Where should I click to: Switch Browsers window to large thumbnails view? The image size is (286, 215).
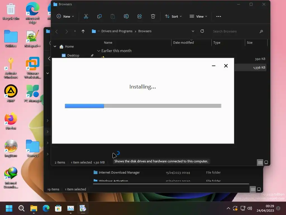(266, 162)
